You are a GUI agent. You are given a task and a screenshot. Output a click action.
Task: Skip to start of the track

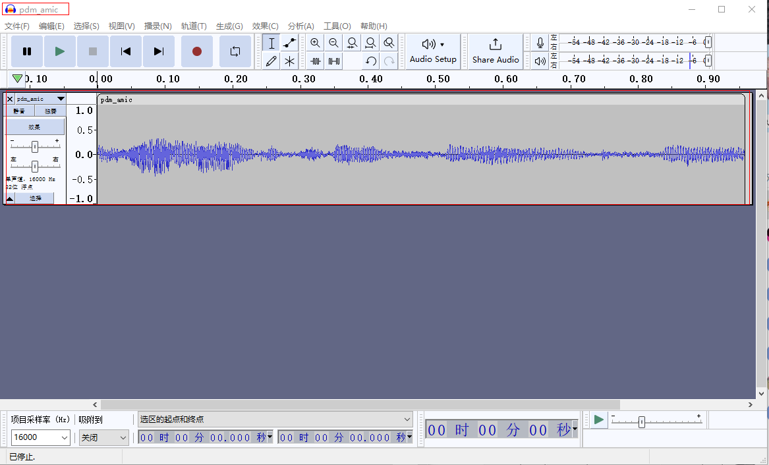[x=125, y=51]
